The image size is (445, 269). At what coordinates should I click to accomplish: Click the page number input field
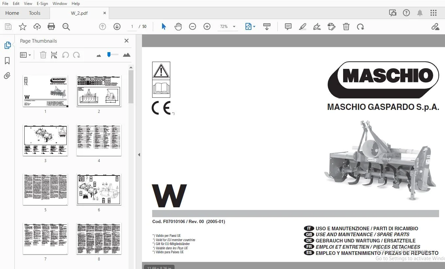132,27
